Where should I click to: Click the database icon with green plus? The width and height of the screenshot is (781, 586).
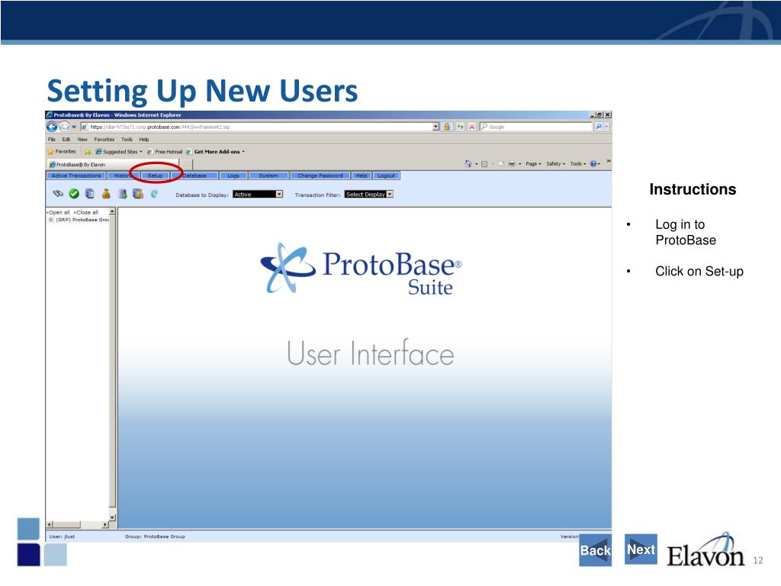[122, 194]
